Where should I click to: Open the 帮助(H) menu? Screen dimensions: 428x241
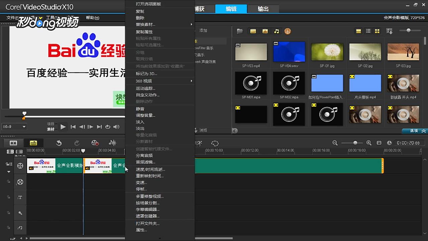93,18
